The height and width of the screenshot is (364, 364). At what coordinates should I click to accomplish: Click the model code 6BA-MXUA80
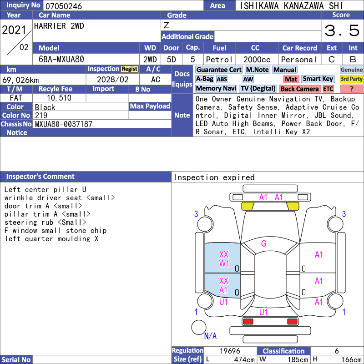coord(61,59)
